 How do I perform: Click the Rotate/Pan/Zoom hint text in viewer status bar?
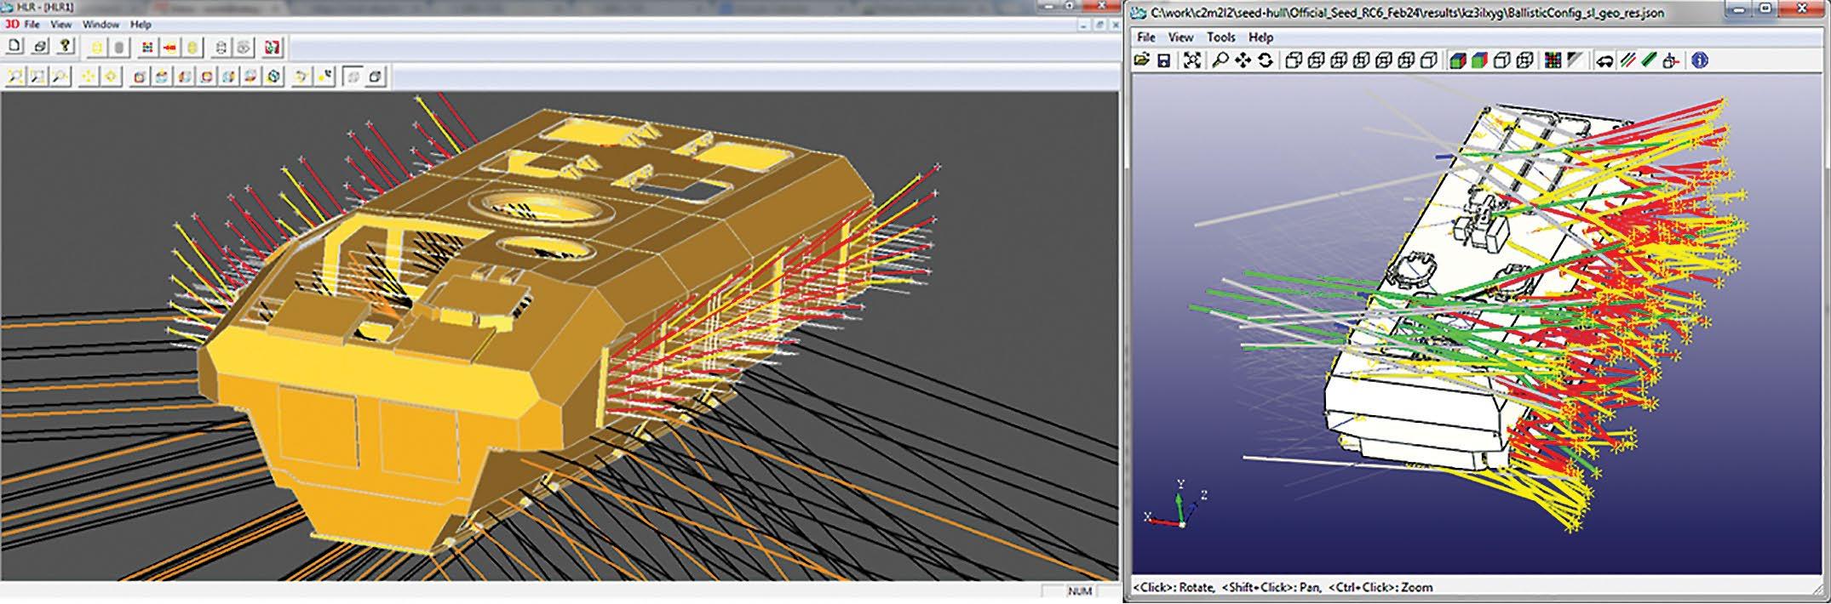click(x=1283, y=587)
